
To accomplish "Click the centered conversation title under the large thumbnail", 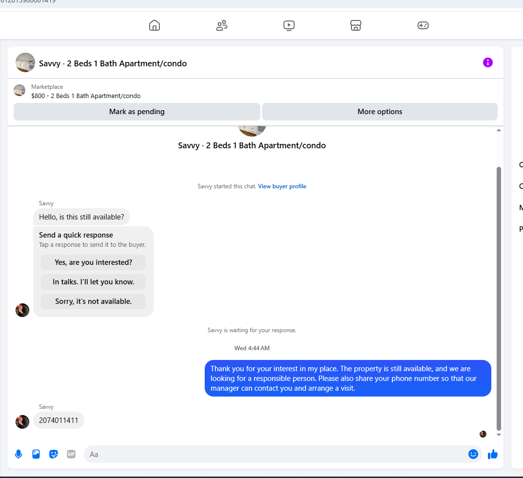I will coord(252,145).
